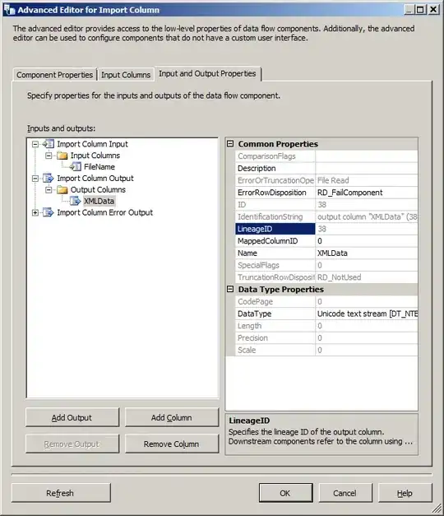Select the Length property row
The image size is (444, 516).
click(326, 326)
